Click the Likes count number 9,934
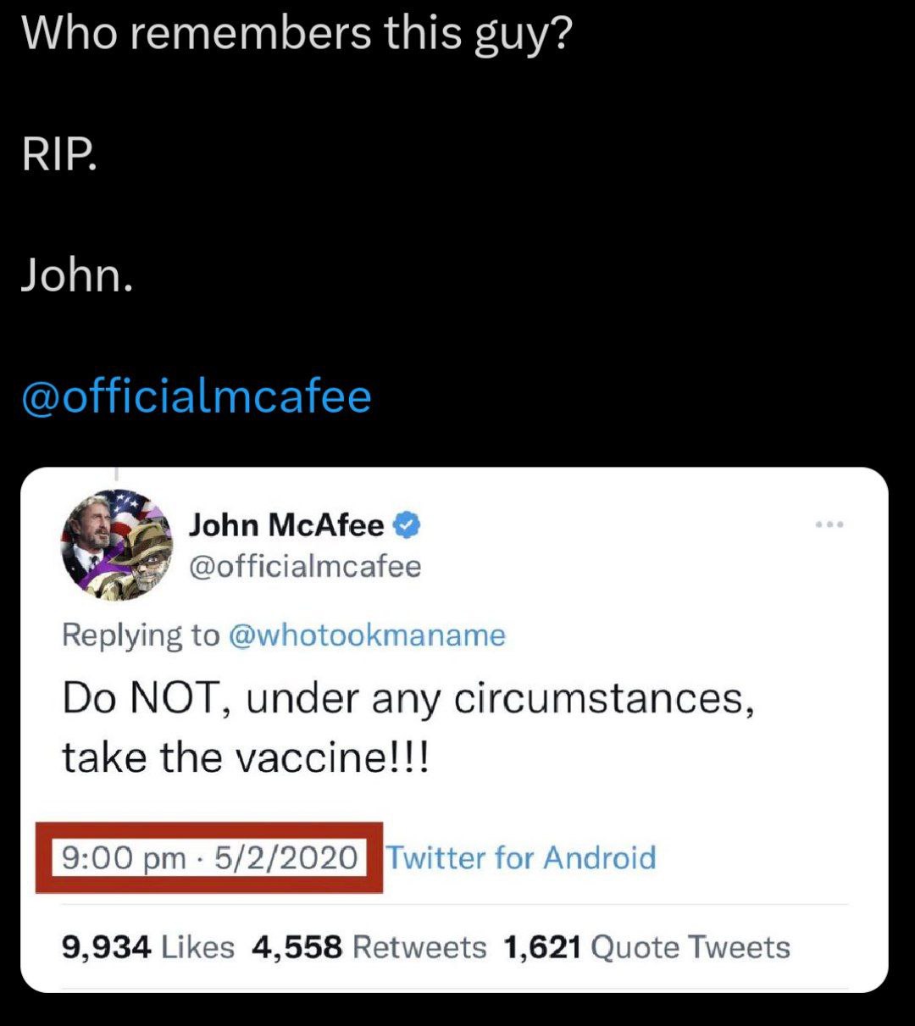 107,946
